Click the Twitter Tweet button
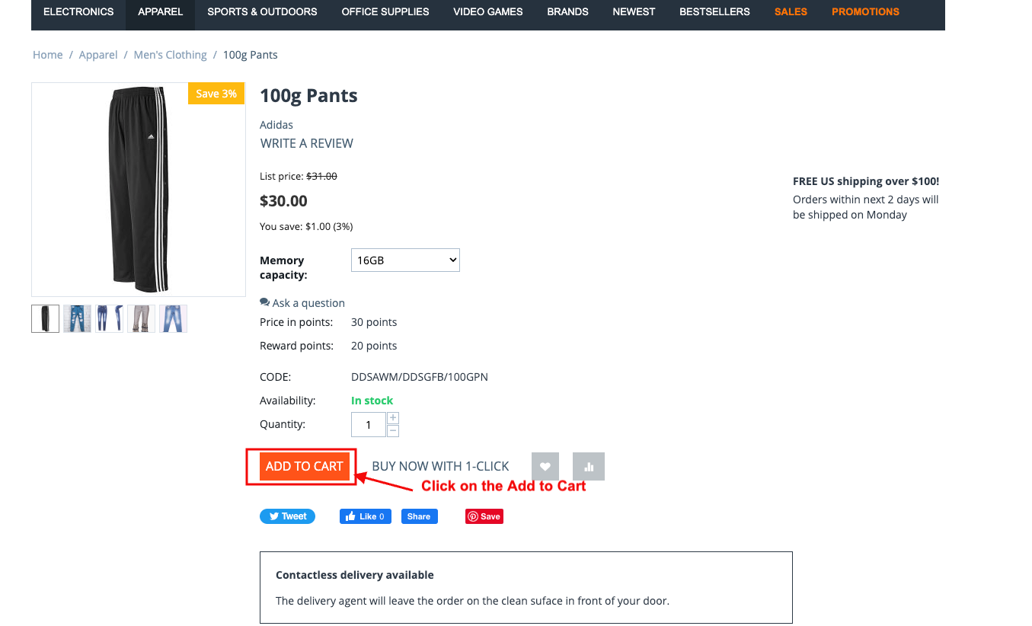 [287, 516]
